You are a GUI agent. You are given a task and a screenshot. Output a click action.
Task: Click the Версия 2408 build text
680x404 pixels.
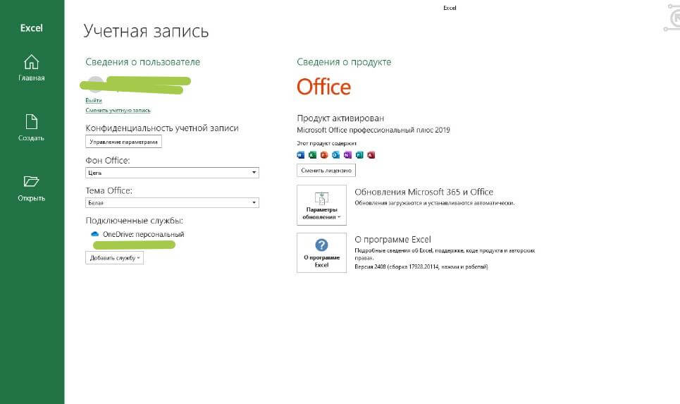click(x=421, y=267)
